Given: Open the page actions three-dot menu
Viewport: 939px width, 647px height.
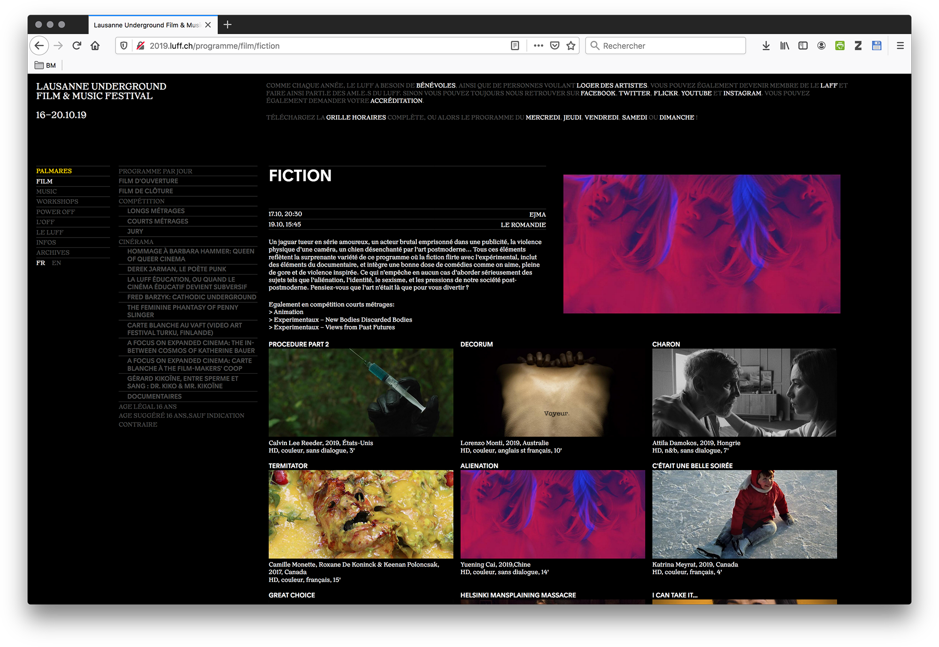Looking at the screenshot, I should (539, 46).
